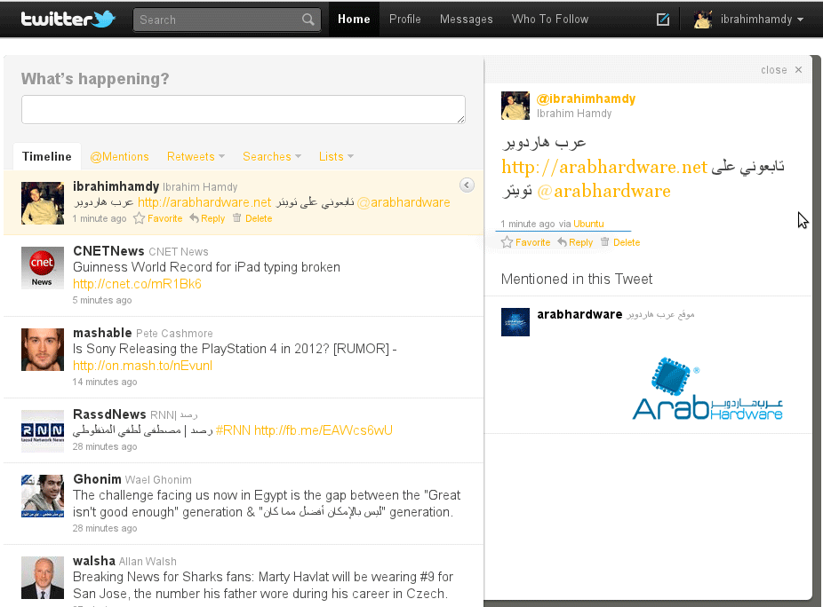Click ibrahimhamdy avatar in the top bar

[703, 20]
